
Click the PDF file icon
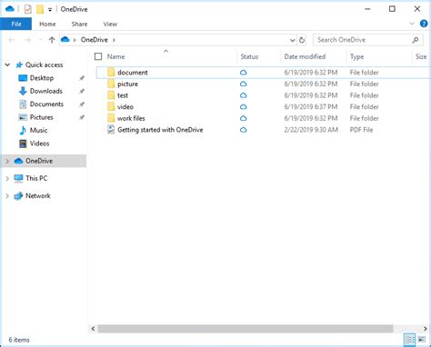click(111, 129)
